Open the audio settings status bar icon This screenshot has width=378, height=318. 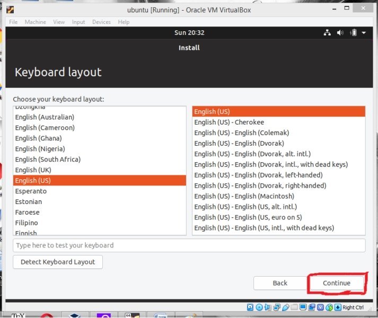point(268,307)
